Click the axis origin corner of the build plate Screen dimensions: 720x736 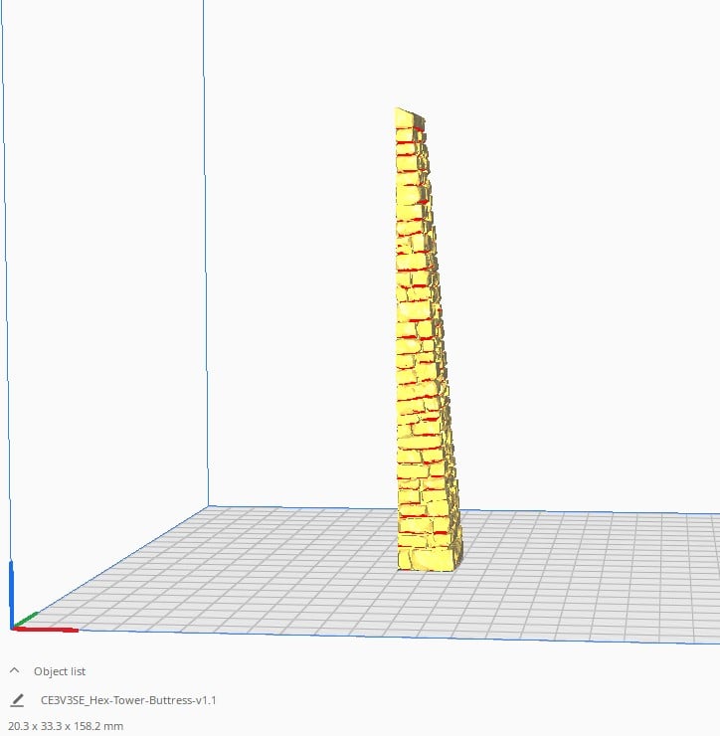point(12,628)
